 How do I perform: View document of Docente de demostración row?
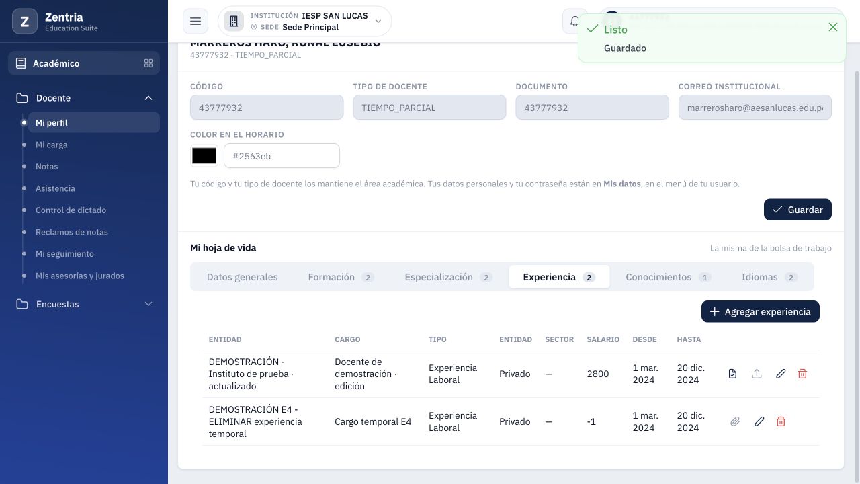(732, 374)
